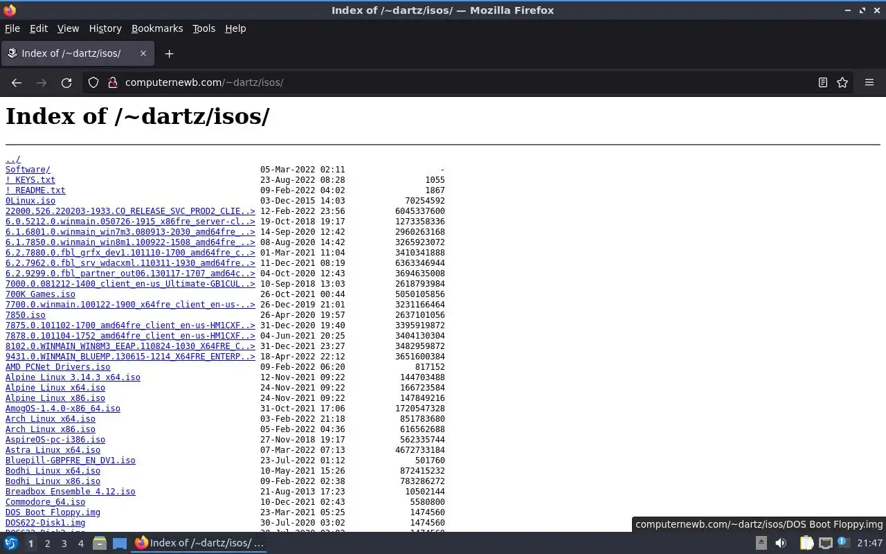The image size is (886, 554).
Task: Open the volume control in system tray
Action: pyautogui.click(x=781, y=544)
